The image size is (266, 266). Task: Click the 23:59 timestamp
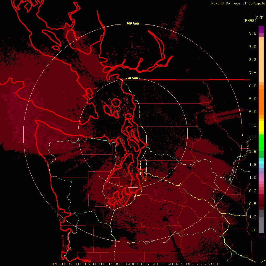coord(212,264)
